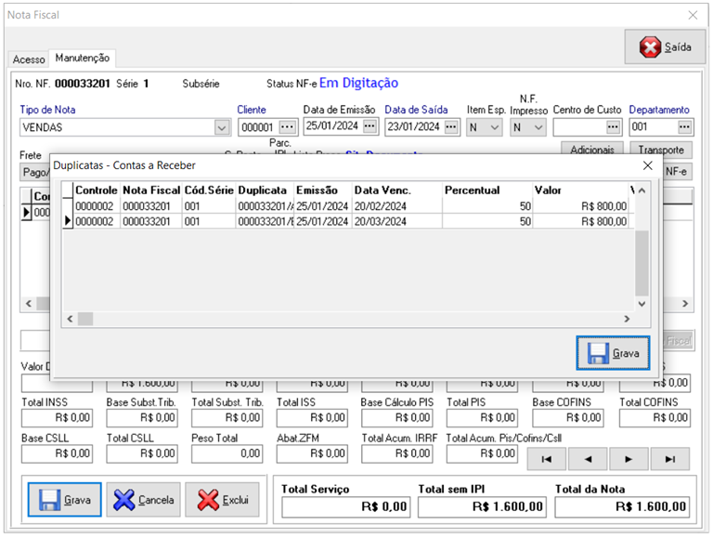Switch to the Acesso tab
The image size is (713, 538).
click(28, 59)
